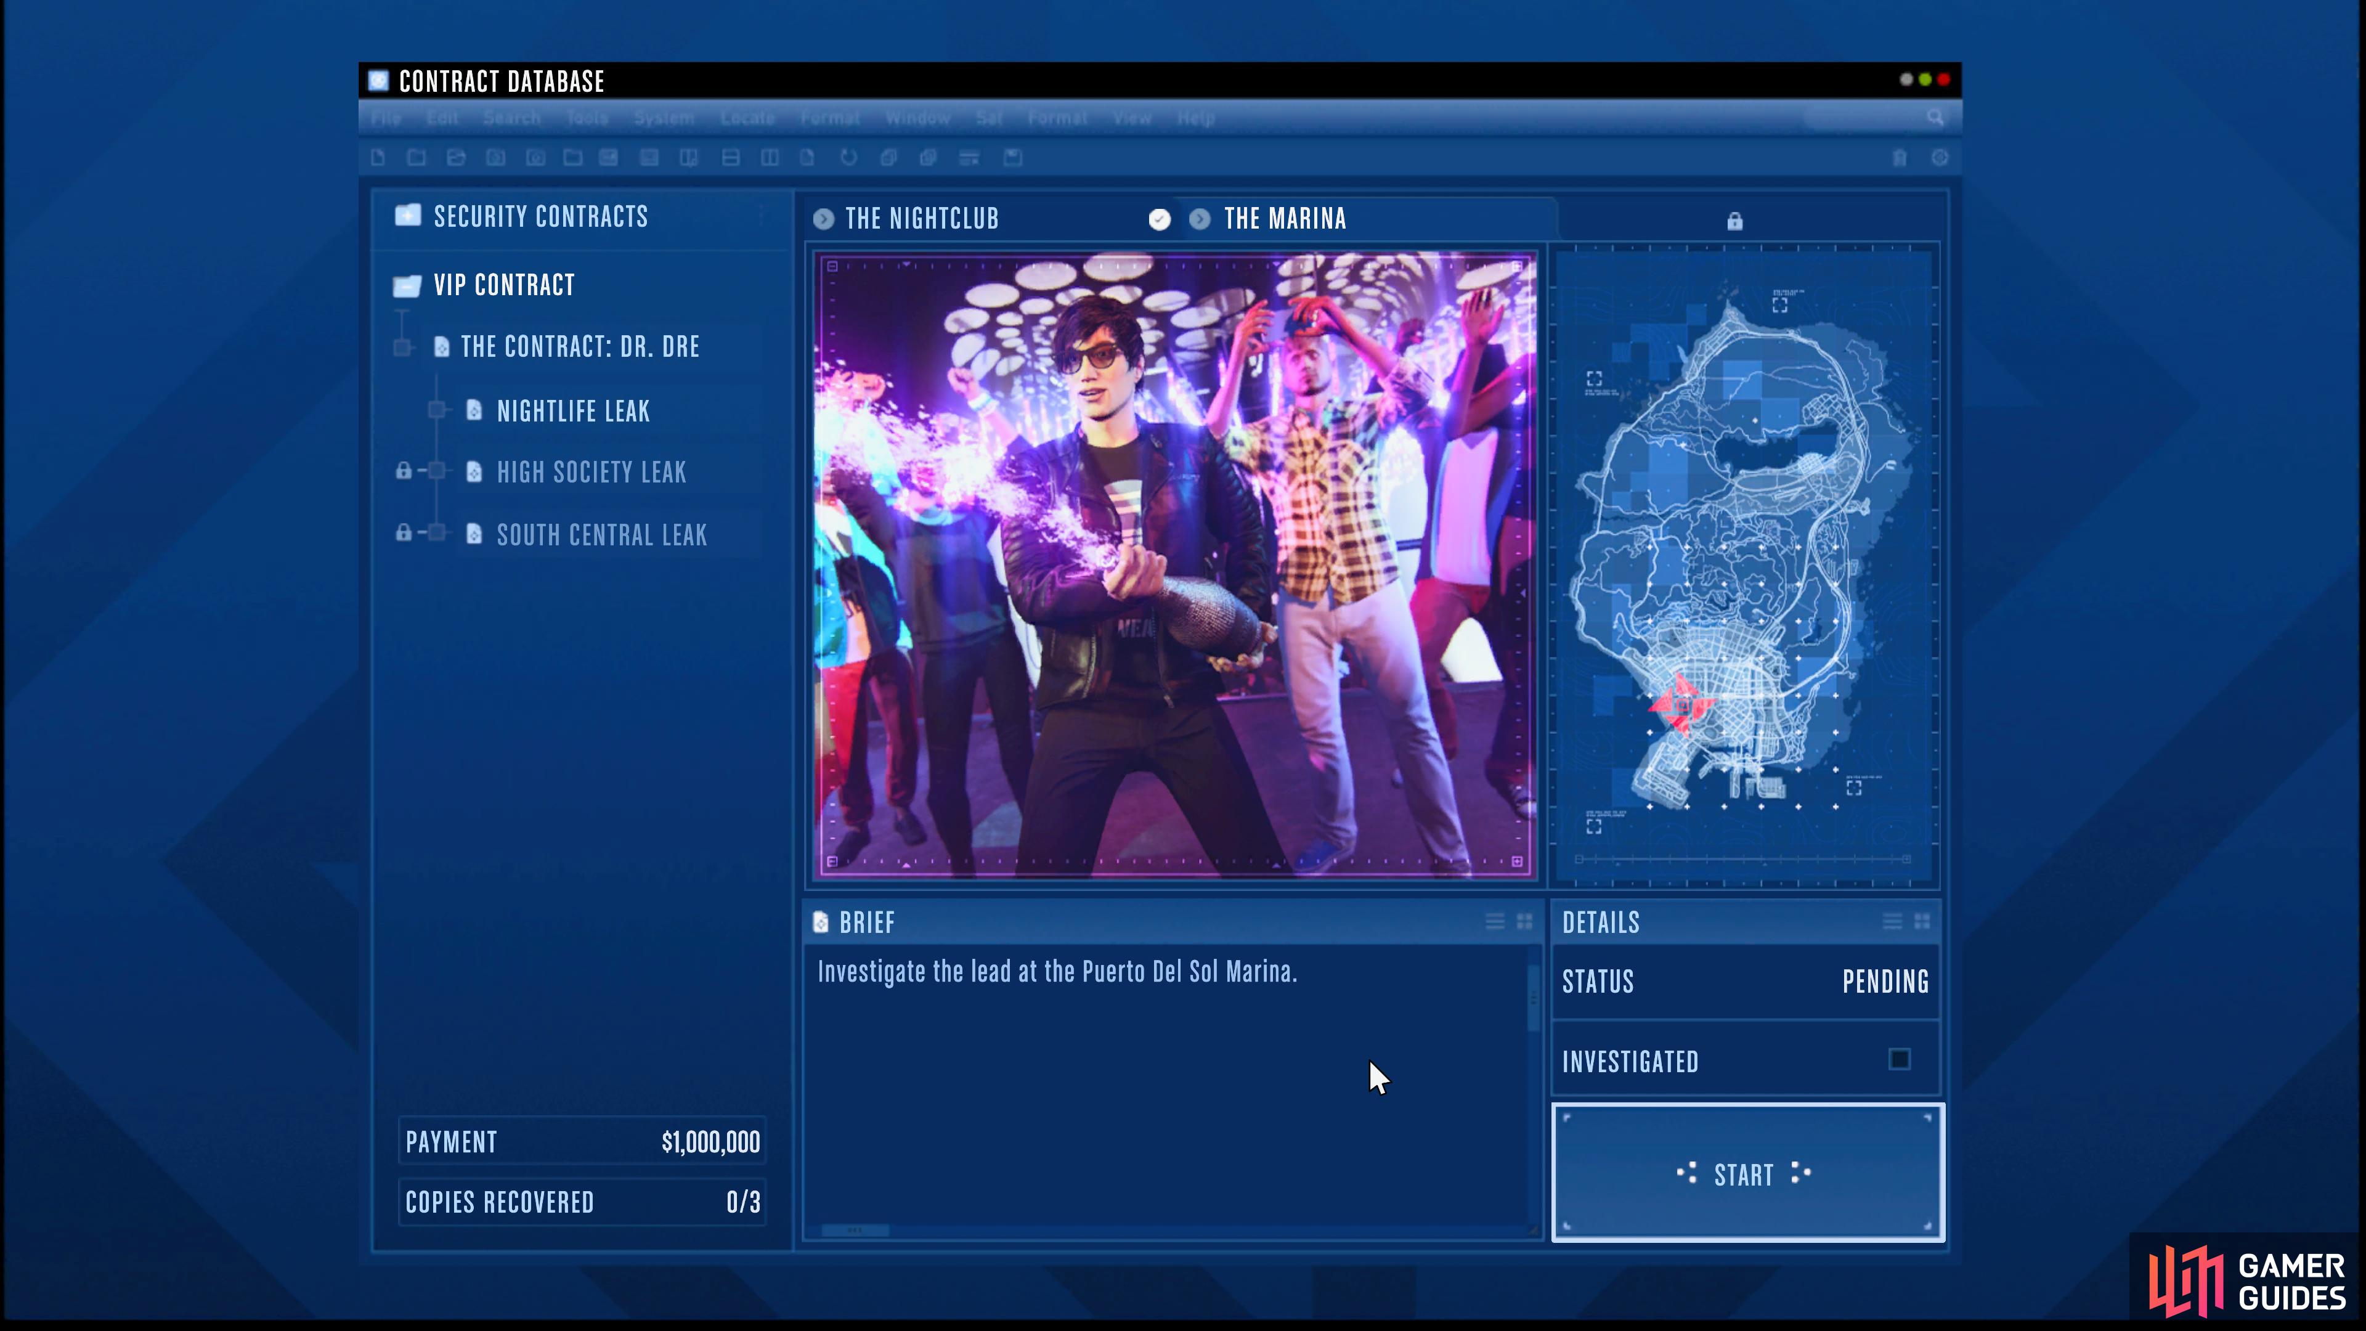The image size is (2366, 1331).
Task: Open the Help menu
Action: (x=1195, y=118)
